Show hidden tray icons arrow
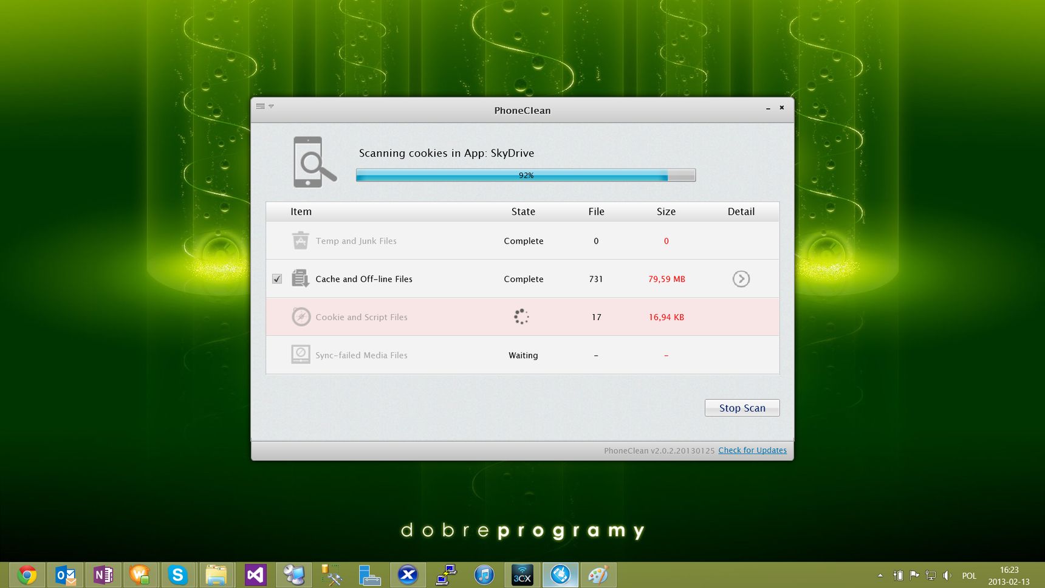The height and width of the screenshot is (588, 1045). tap(880, 575)
